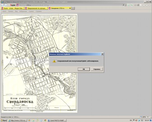Viewport: 152px width, 122px height.
Task: Open the zoom level dropdown arrow
Action: point(148,117)
